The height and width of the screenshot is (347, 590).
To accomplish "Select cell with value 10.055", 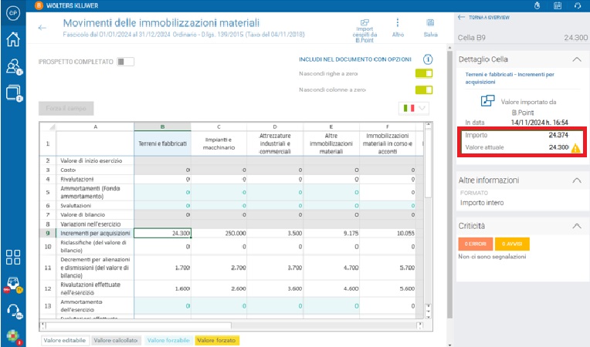I will (388, 233).
